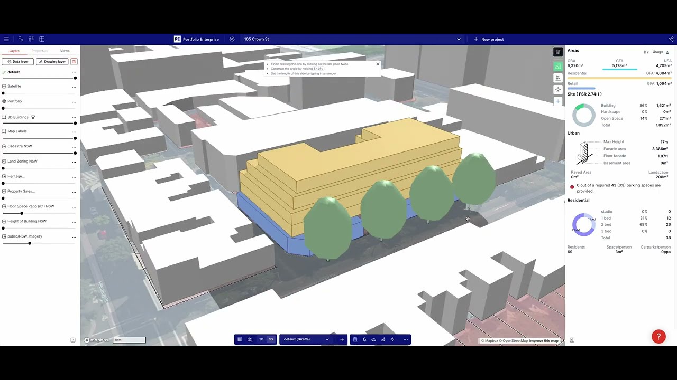Collapse left panel using bottom-left panel icon
This screenshot has height=380, width=677.
click(x=73, y=340)
